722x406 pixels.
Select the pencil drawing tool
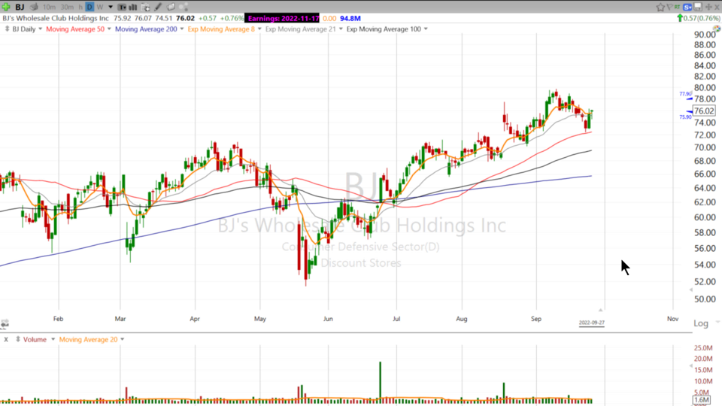(158, 7)
